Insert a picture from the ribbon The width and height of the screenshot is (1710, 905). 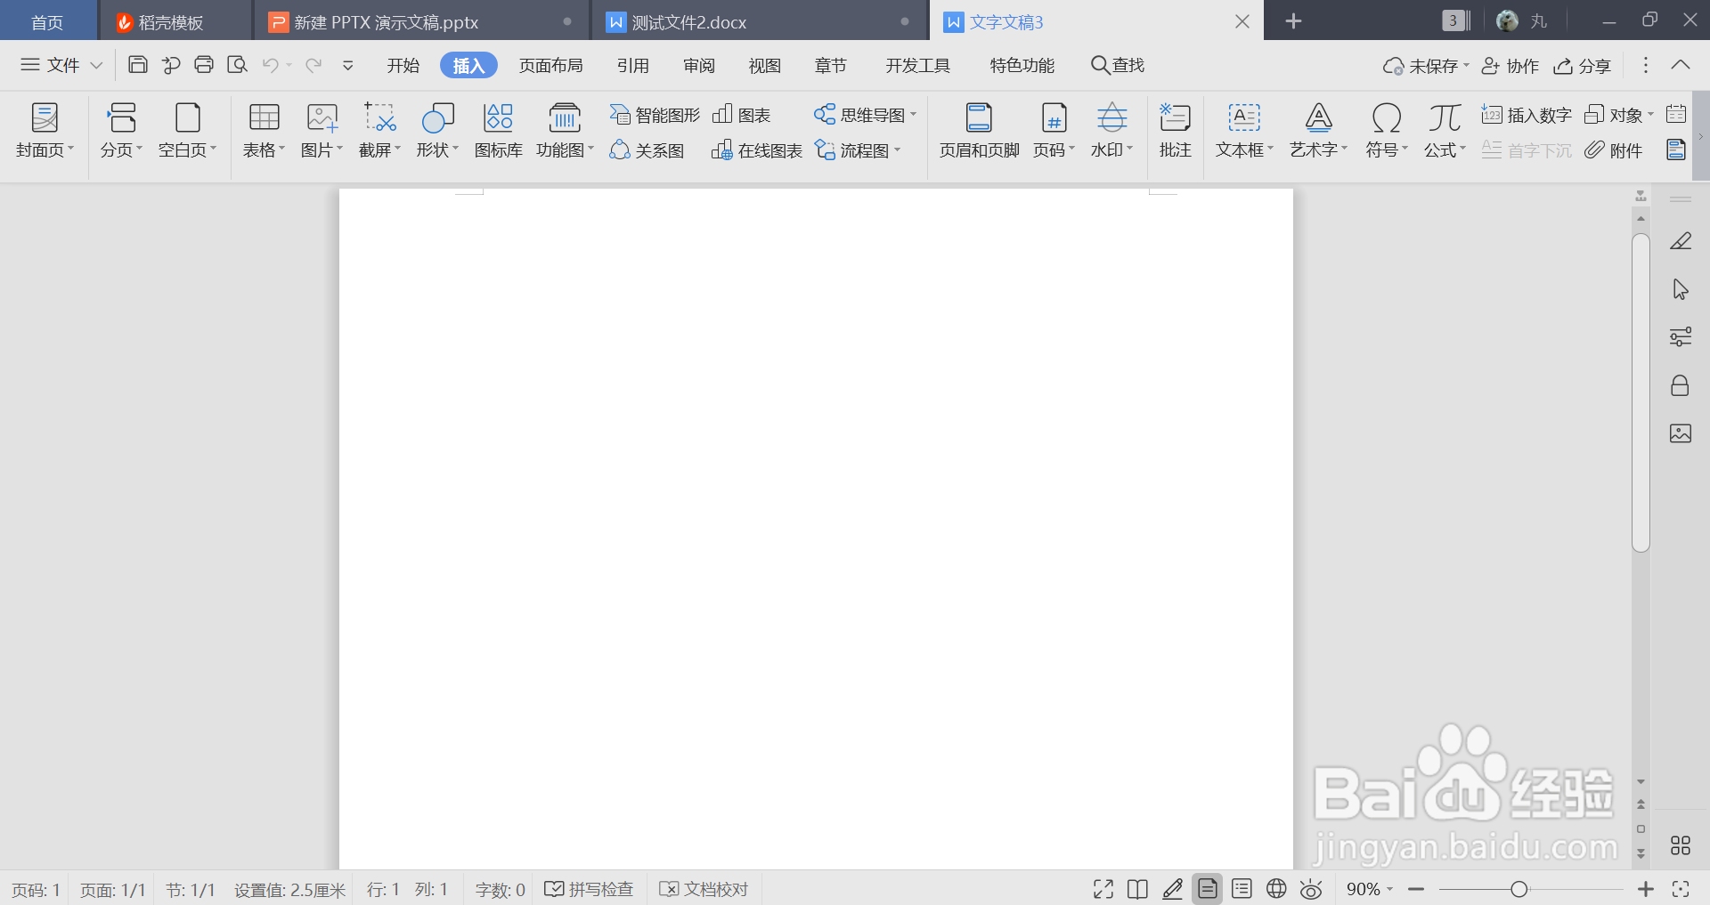pos(320,131)
